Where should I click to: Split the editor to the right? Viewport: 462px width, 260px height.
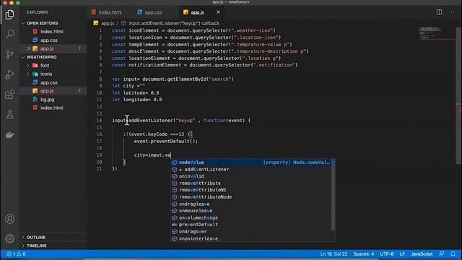pos(439,12)
